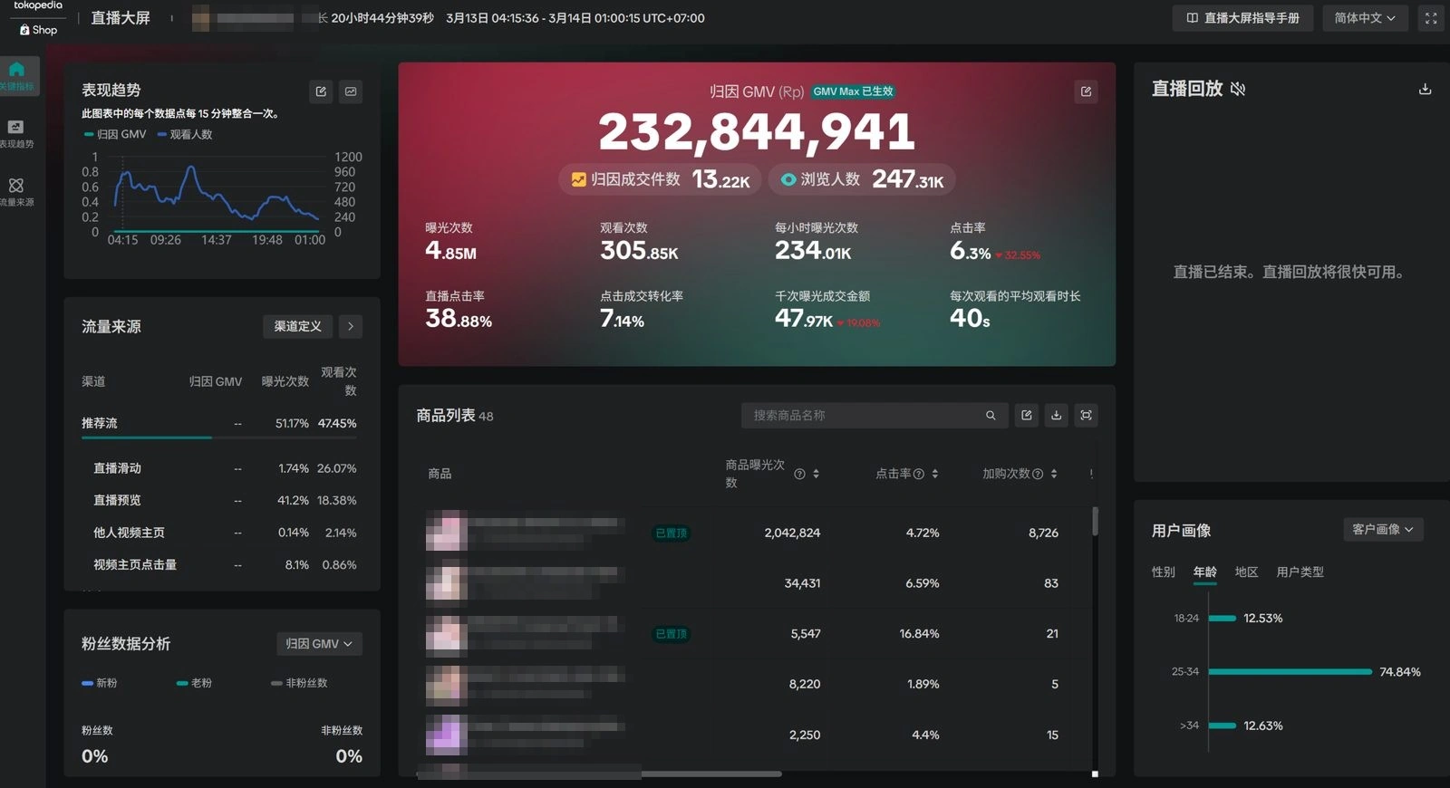The image size is (1450, 788).
Task: Click the chart view icon in 表现趋势 panel
Action: (351, 91)
